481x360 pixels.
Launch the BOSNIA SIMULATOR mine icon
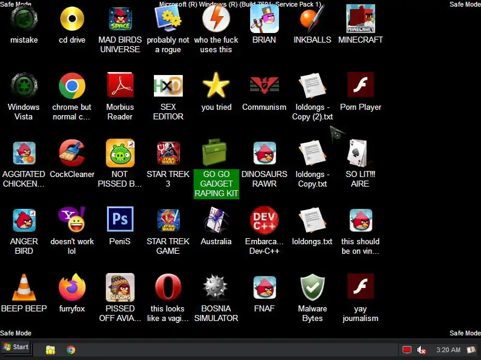click(215, 287)
